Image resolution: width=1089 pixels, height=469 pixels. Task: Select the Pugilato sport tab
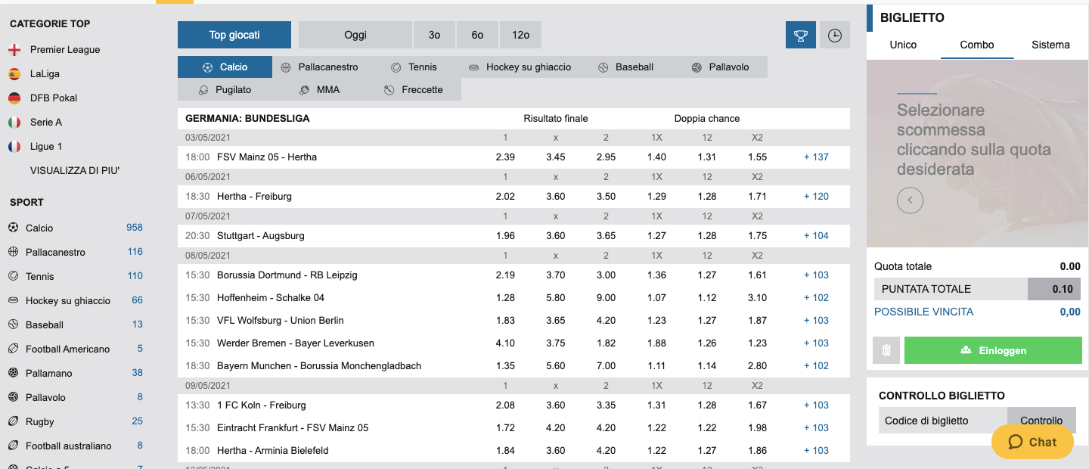[225, 90]
